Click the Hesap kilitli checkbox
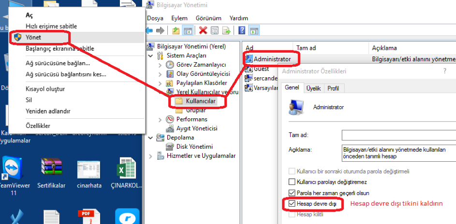Viewport: 456px width, 224px height. 292,215
